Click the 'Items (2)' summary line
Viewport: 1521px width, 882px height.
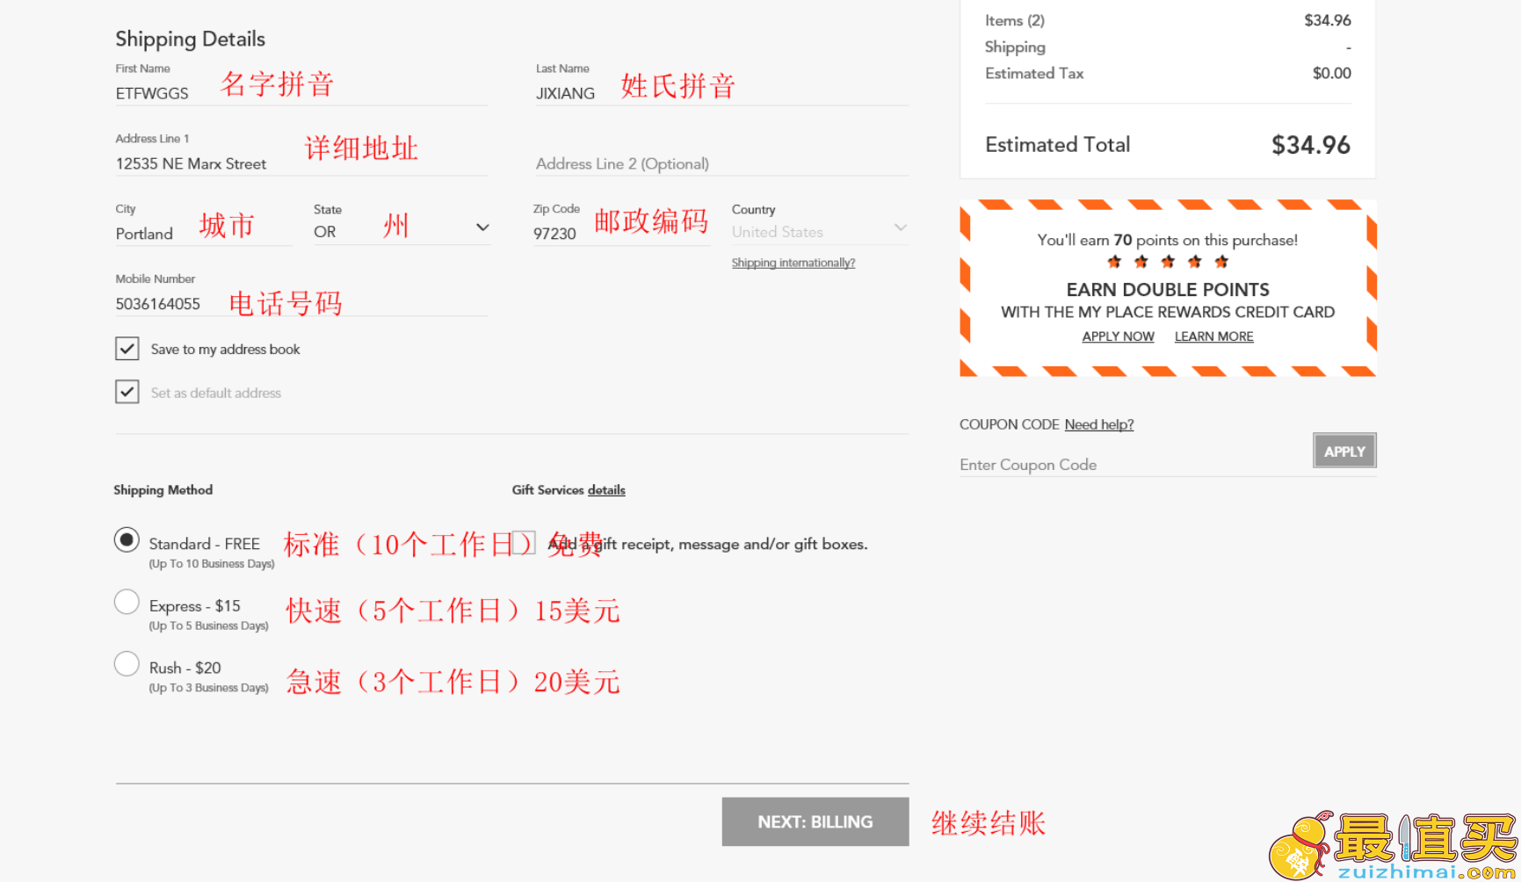pyautogui.click(x=1168, y=20)
